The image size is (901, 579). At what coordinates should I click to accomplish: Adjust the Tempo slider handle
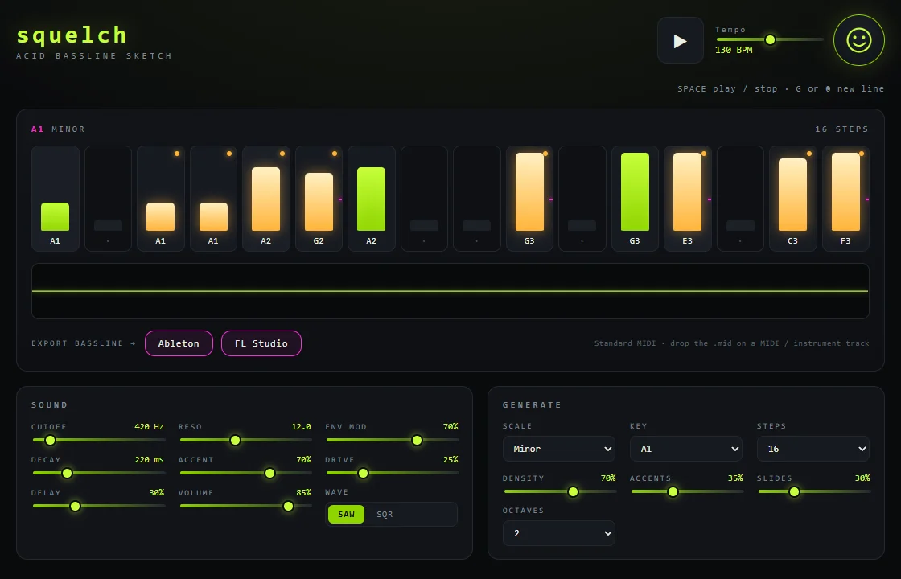[770, 39]
